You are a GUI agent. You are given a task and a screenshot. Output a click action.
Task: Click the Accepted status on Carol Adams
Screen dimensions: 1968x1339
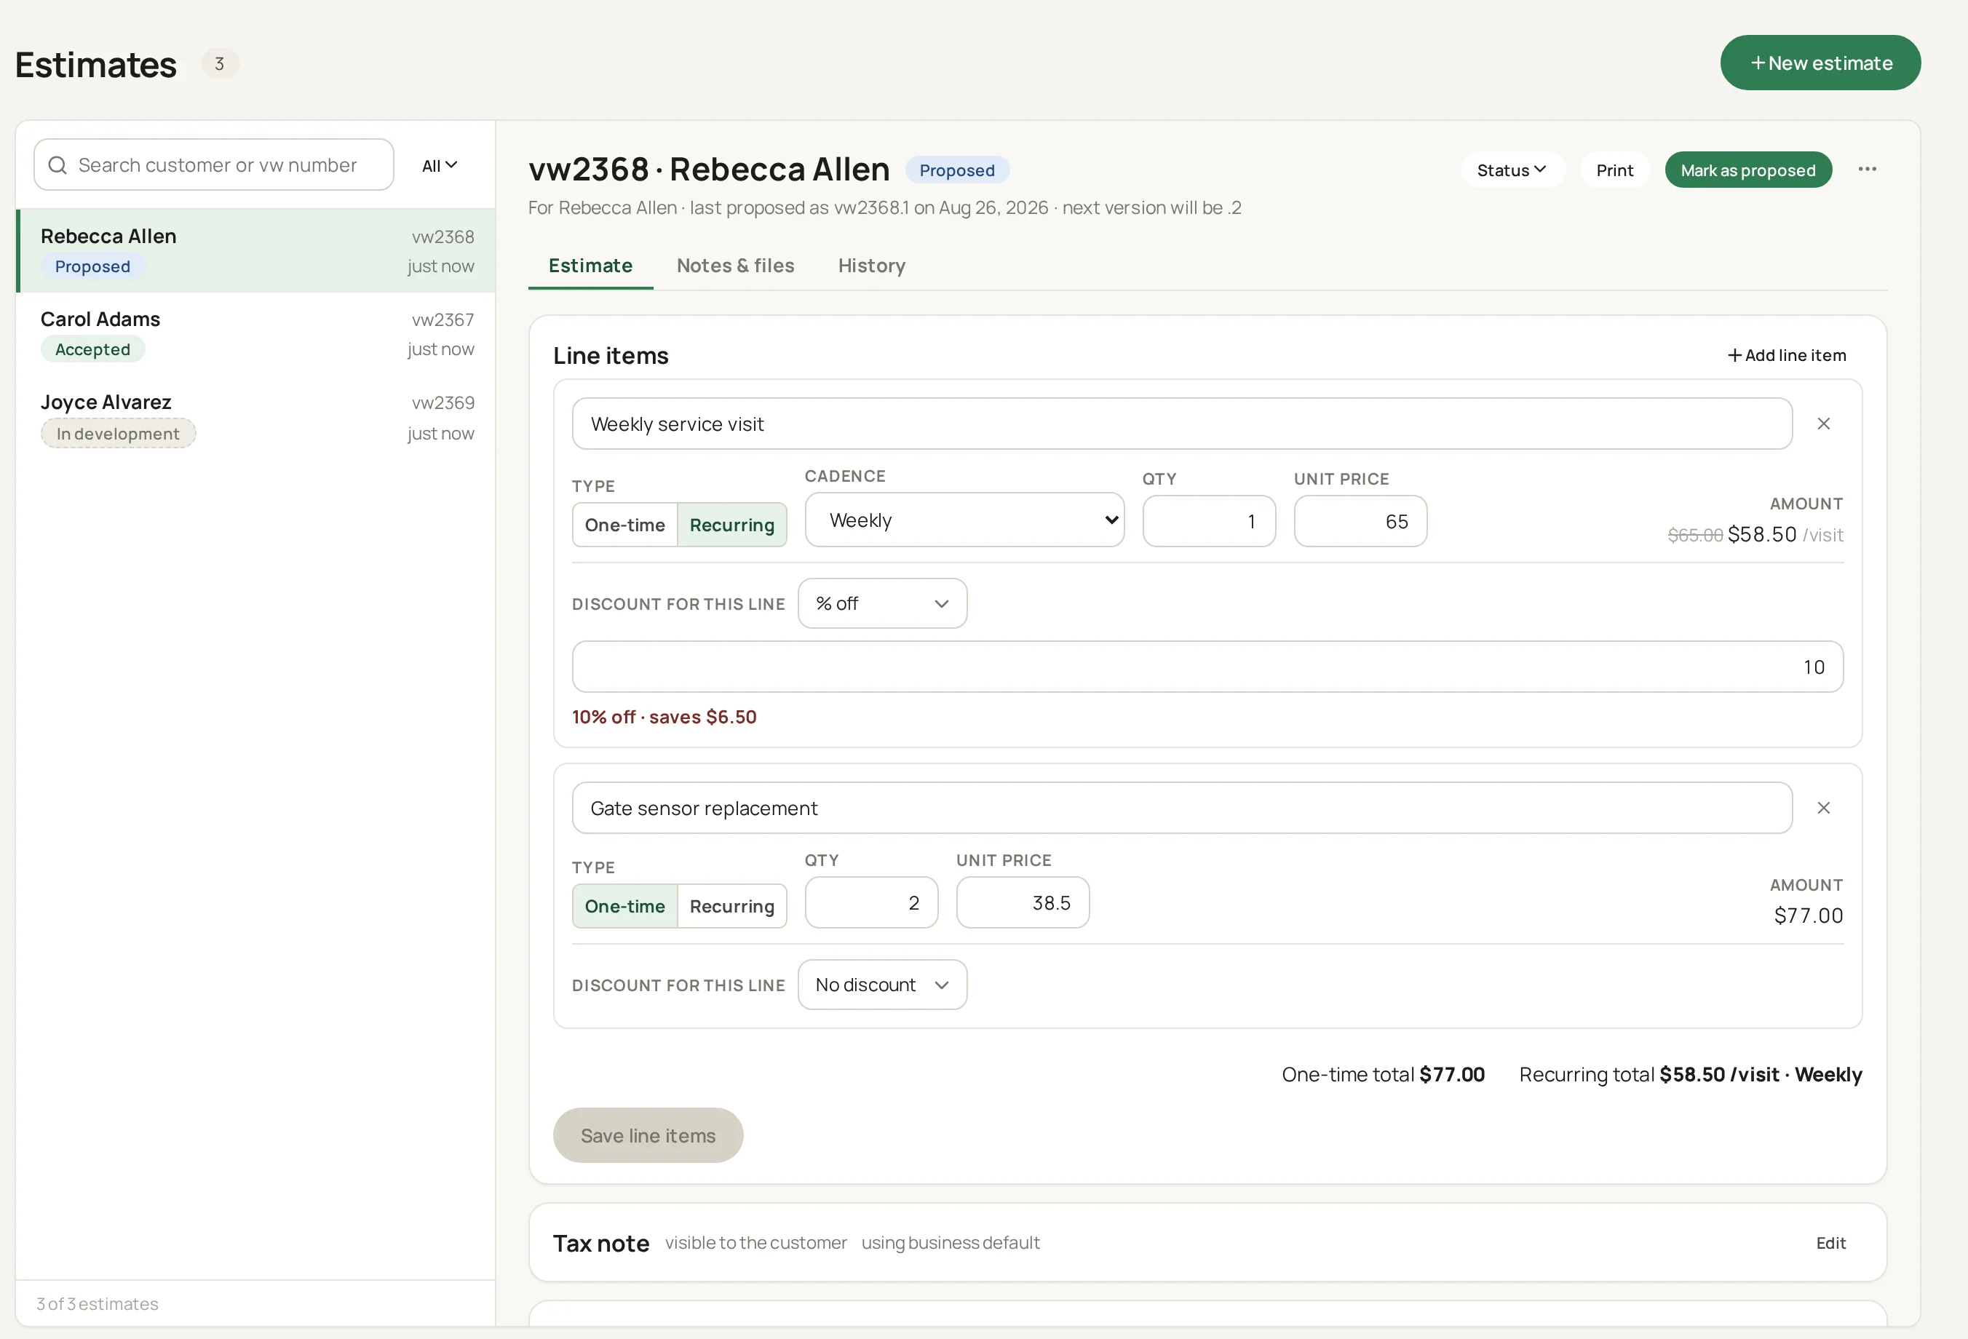click(92, 350)
